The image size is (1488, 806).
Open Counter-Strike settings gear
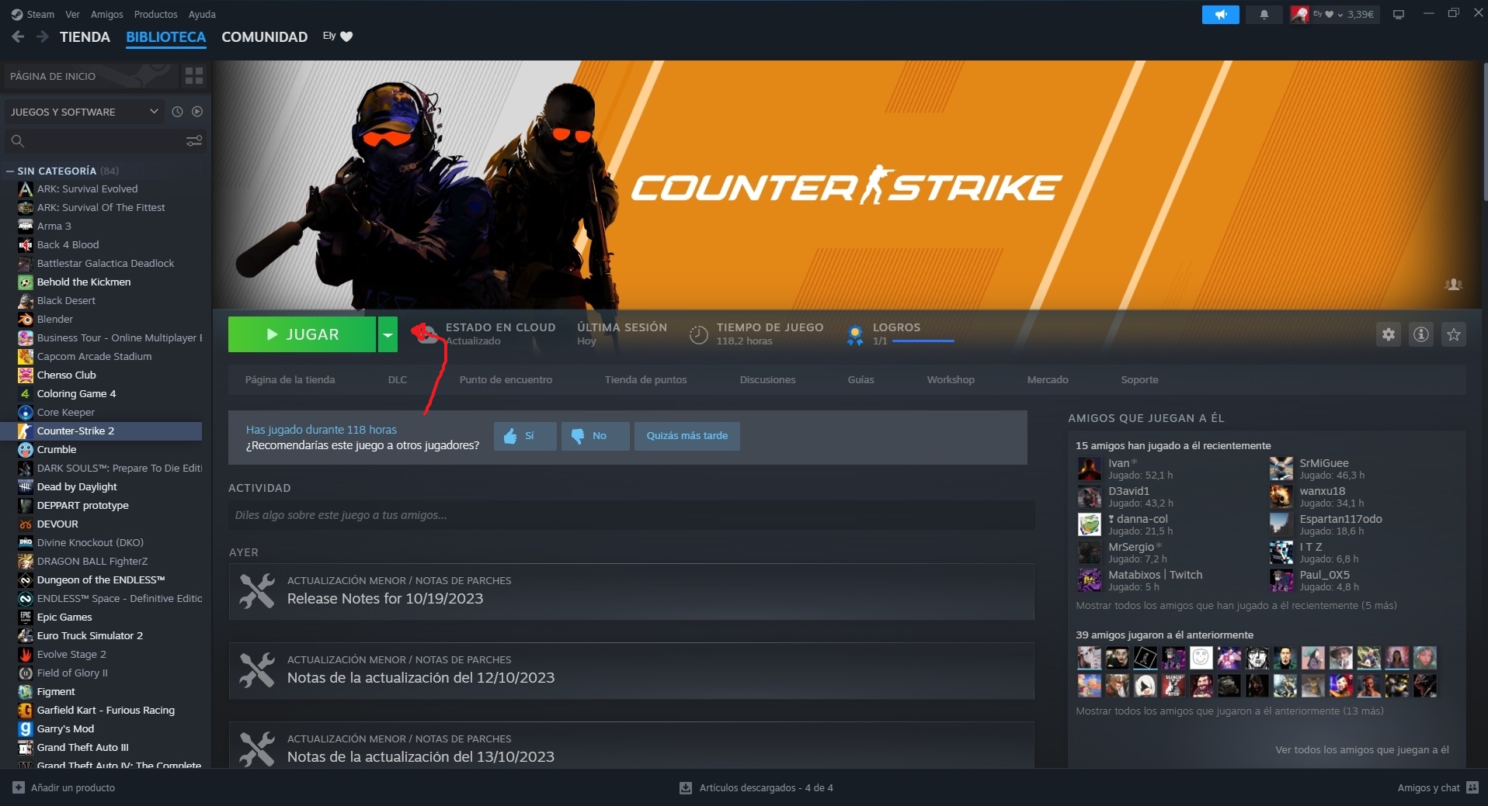pyautogui.click(x=1389, y=334)
